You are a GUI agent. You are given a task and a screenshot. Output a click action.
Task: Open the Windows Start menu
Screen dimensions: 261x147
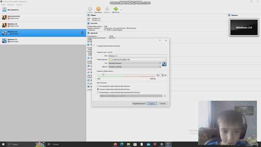(x=3, y=144)
